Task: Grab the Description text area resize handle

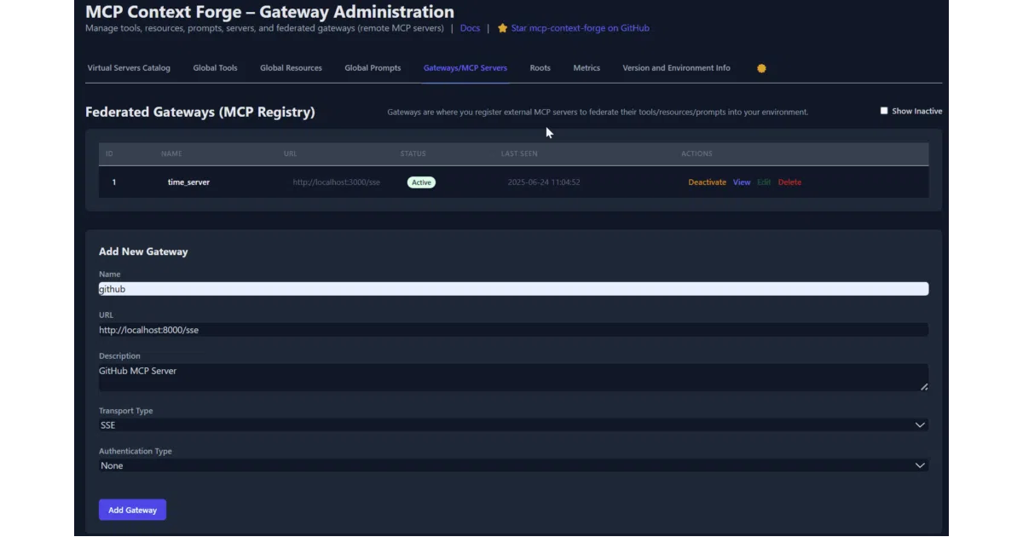Action: (x=924, y=387)
